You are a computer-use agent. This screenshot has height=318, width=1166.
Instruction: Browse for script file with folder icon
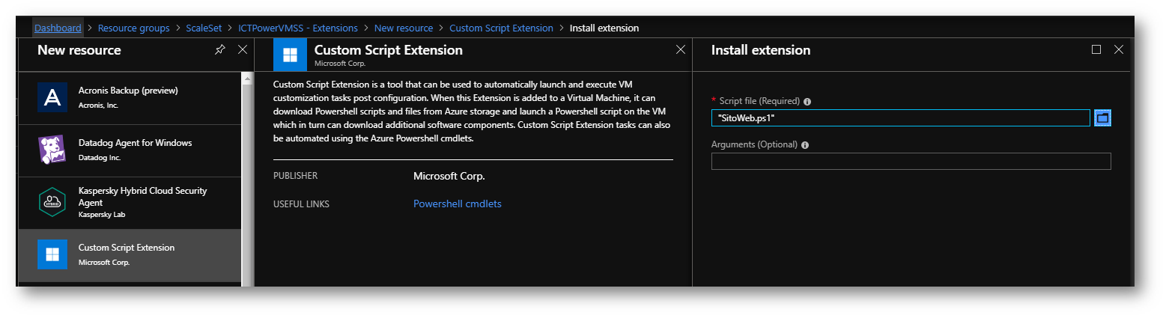tap(1102, 118)
